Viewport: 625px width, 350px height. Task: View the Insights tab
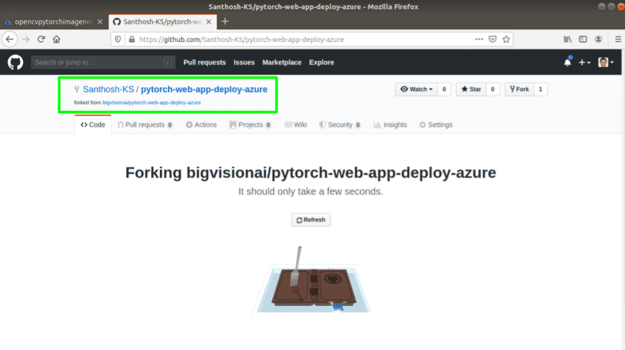(390, 125)
